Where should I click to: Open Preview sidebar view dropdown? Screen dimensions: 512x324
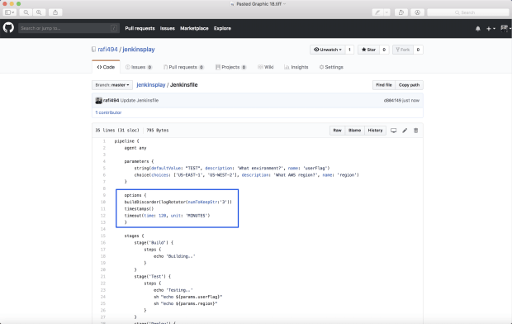[x=9, y=12]
